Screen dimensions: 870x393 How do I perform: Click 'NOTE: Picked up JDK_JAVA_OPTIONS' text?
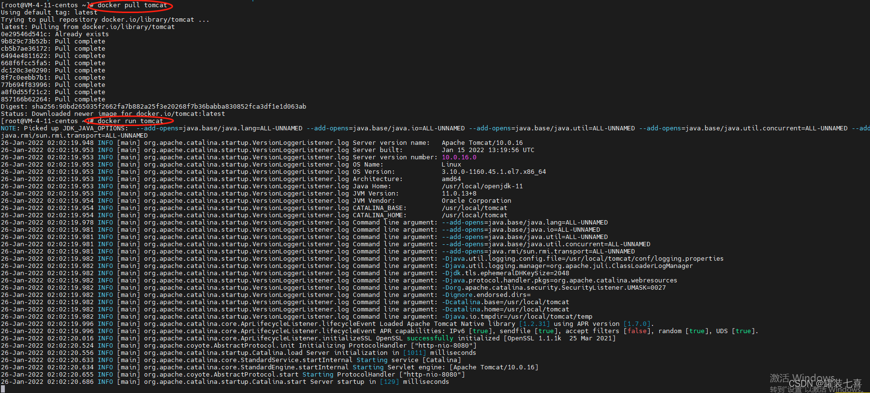pyautogui.click(x=64, y=128)
